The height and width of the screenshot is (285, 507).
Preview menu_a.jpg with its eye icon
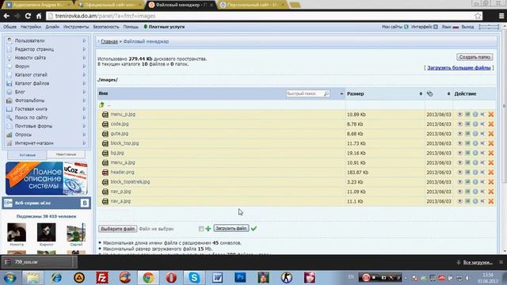[x=459, y=162]
